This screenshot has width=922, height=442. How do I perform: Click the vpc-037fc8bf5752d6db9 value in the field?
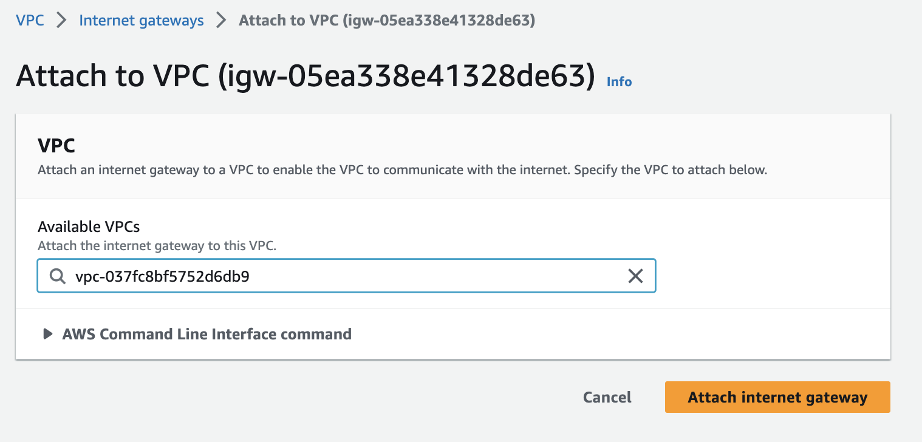(162, 277)
